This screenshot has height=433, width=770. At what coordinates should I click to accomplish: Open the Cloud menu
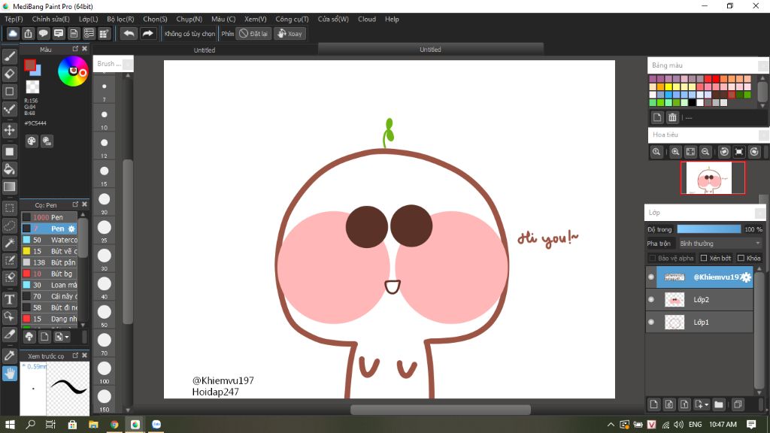[x=367, y=19]
